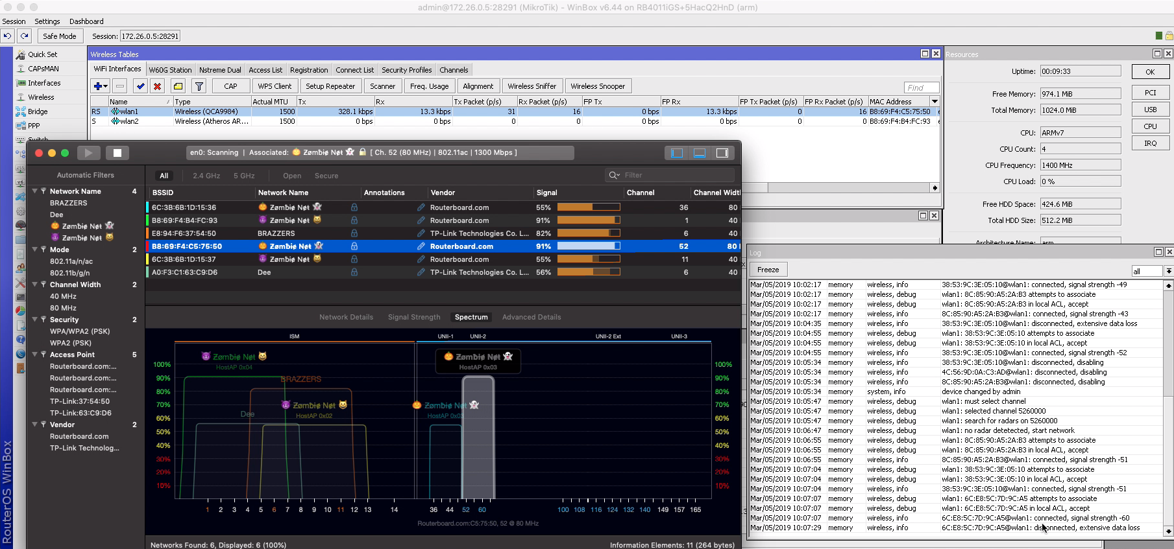The height and width of the screenshot is (549, 1174).
Task: Switch to the Channels tab
Action: (x=454, y=70)
